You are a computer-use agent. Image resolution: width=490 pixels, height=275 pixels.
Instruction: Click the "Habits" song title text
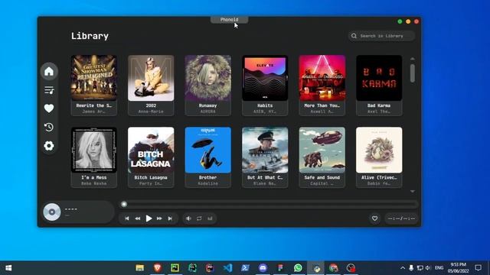[265, 105]
